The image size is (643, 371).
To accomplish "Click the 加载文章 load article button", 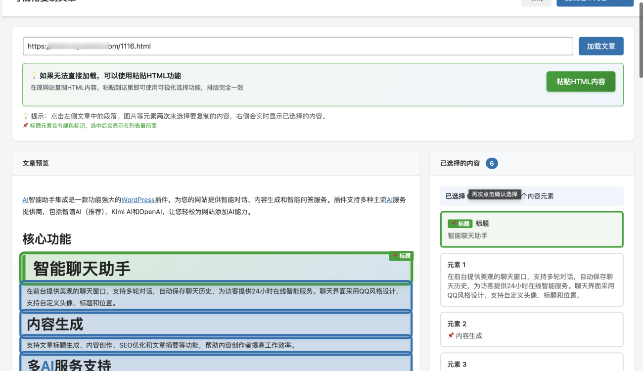I will click(601, 46).
